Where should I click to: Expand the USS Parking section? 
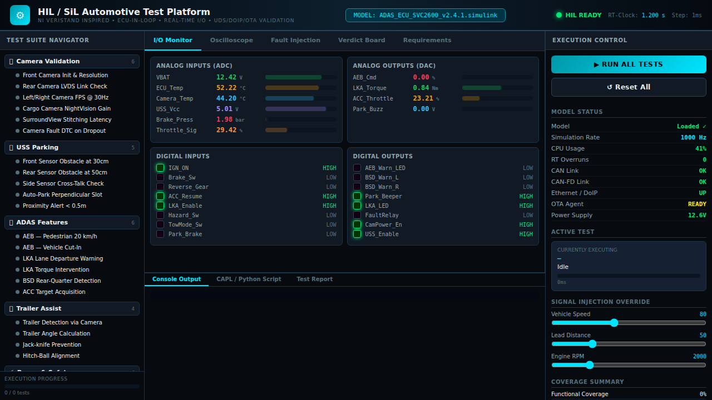72,147
